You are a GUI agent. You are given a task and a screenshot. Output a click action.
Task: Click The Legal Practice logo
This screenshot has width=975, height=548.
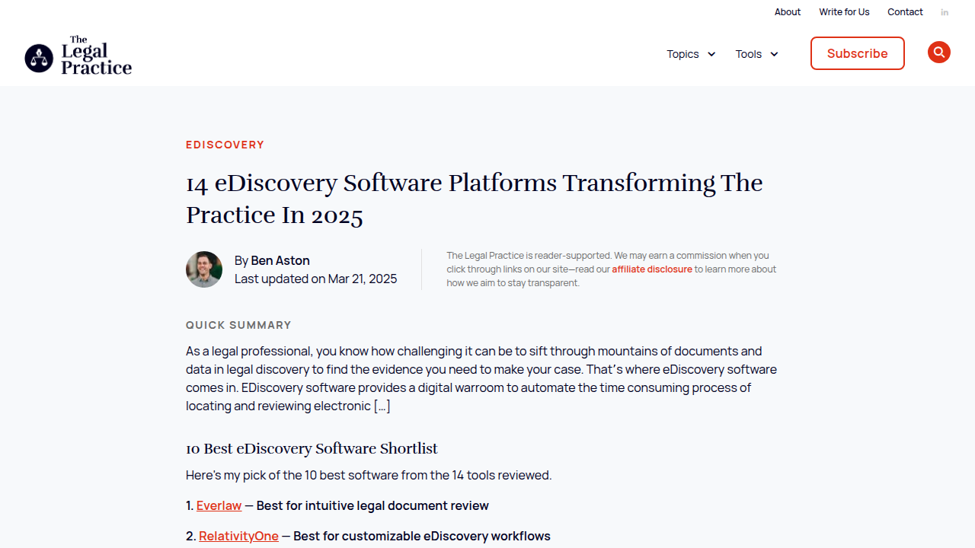78,56
